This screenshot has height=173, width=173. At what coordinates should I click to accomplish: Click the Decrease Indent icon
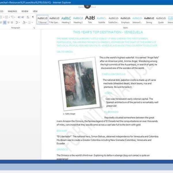[x=19, y=17]
